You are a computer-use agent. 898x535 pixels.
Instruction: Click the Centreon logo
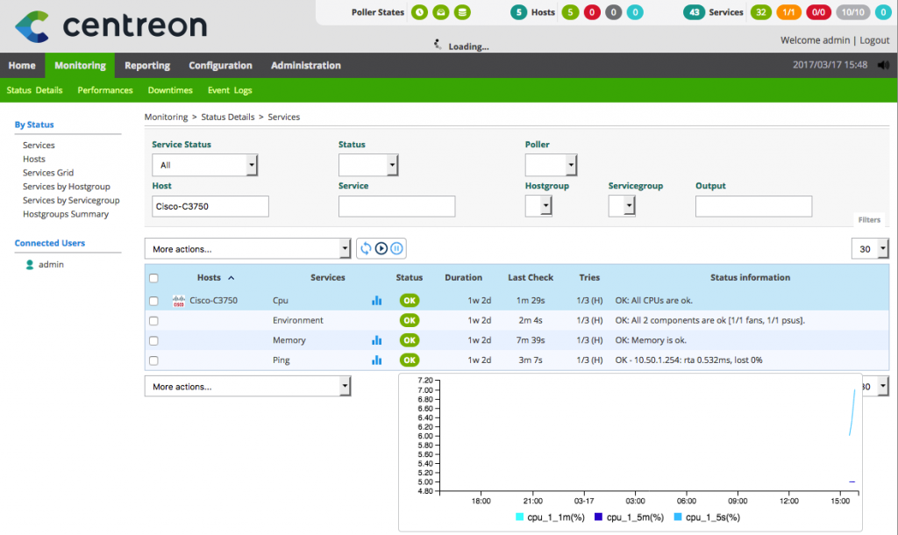(x=110, y=25)
